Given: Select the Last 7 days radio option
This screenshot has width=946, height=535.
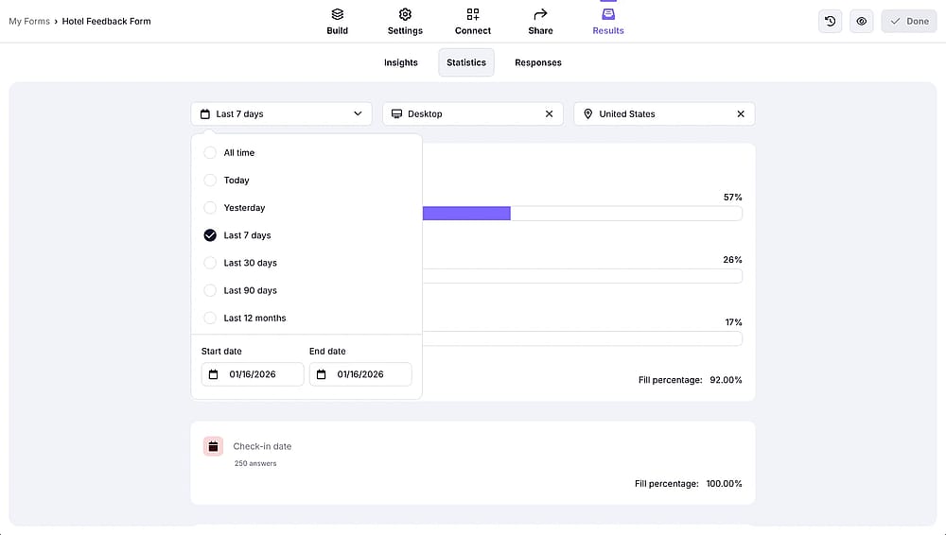Looking at the screenshot, I should pyautogui.click(x=210, y=235).
